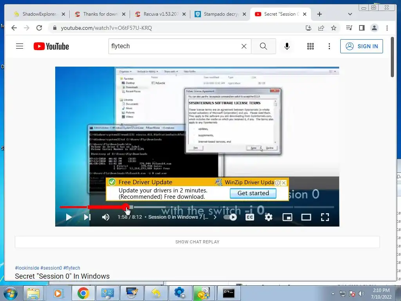Open the #flytech hashtag

pos(72,268)
